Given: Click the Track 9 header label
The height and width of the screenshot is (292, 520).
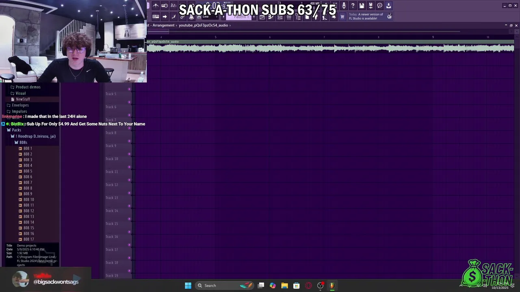Looking at the screenshot, I should pos(111,146).
